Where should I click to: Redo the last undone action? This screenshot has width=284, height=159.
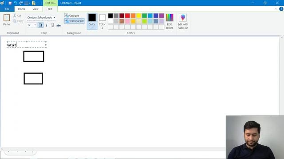21,3
